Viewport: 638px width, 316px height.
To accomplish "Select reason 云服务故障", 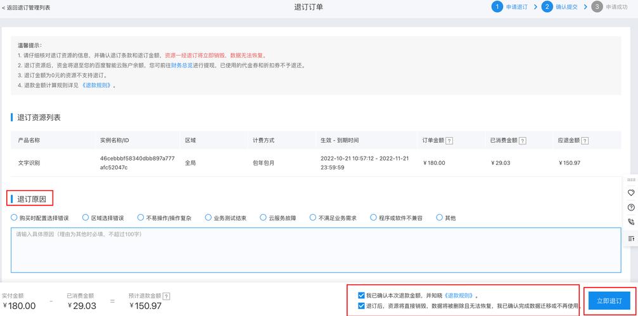I will tap(263, 217).
